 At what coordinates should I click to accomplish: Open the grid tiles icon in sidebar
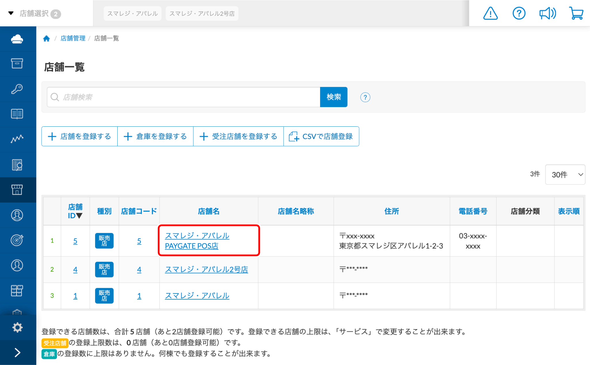tap(17, 291)
